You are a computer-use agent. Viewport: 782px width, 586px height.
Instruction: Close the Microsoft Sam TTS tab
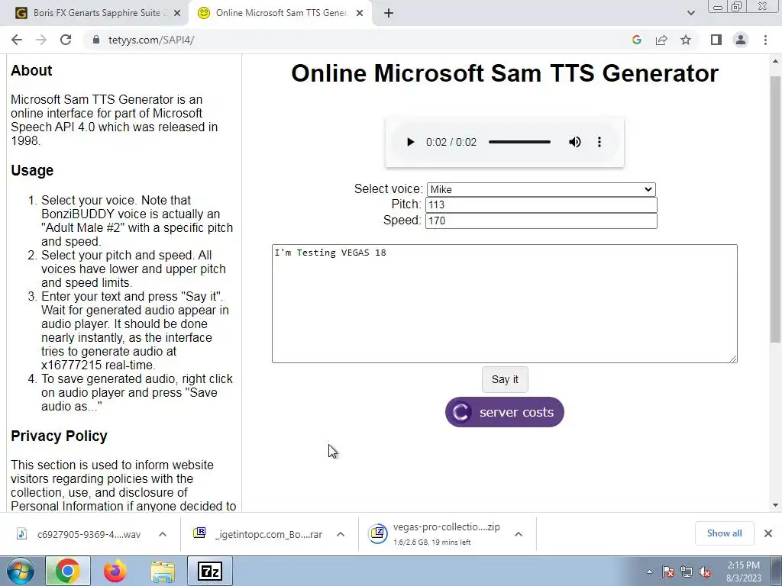click(x=360, y=14)
